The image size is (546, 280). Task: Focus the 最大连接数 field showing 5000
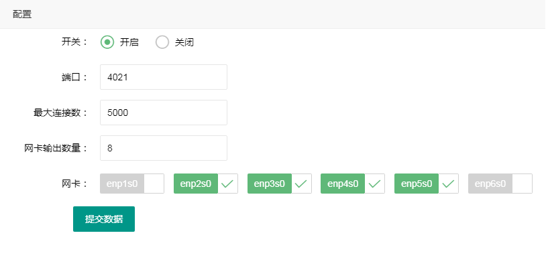[x=163, y=113]
